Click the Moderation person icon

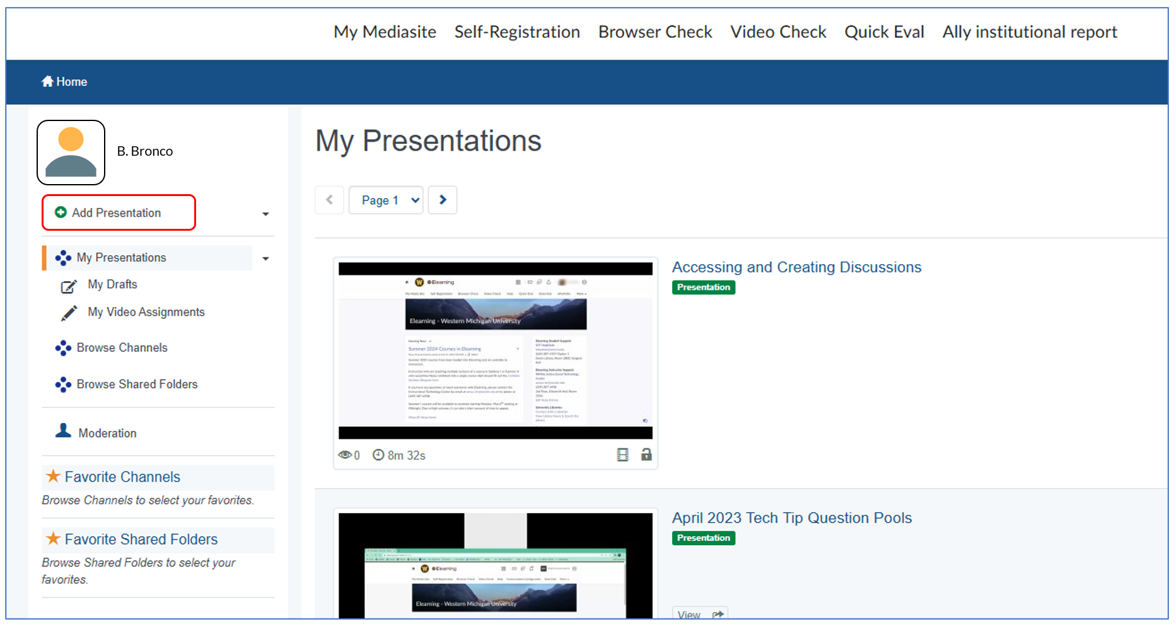pyautogui.click(x=63, y=431)
